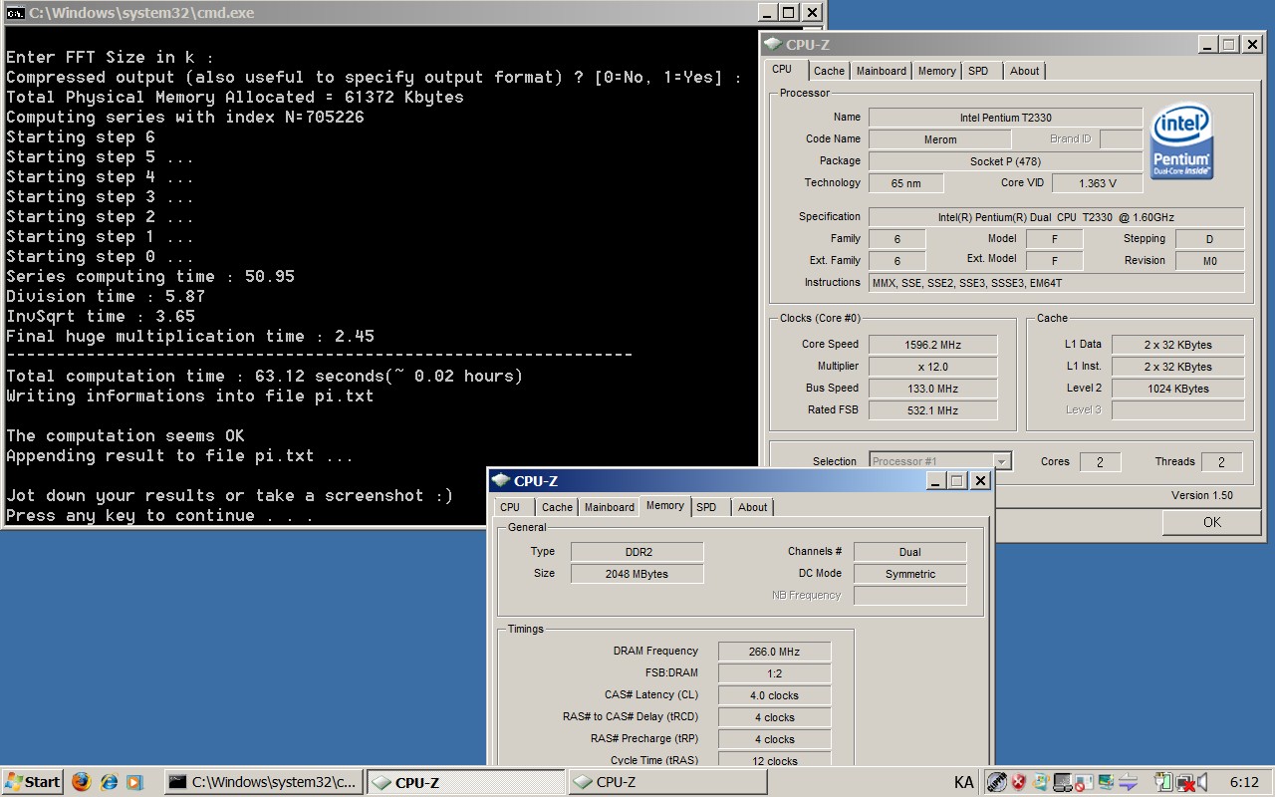Click the Windows Update tray icon

(1041, 782)
